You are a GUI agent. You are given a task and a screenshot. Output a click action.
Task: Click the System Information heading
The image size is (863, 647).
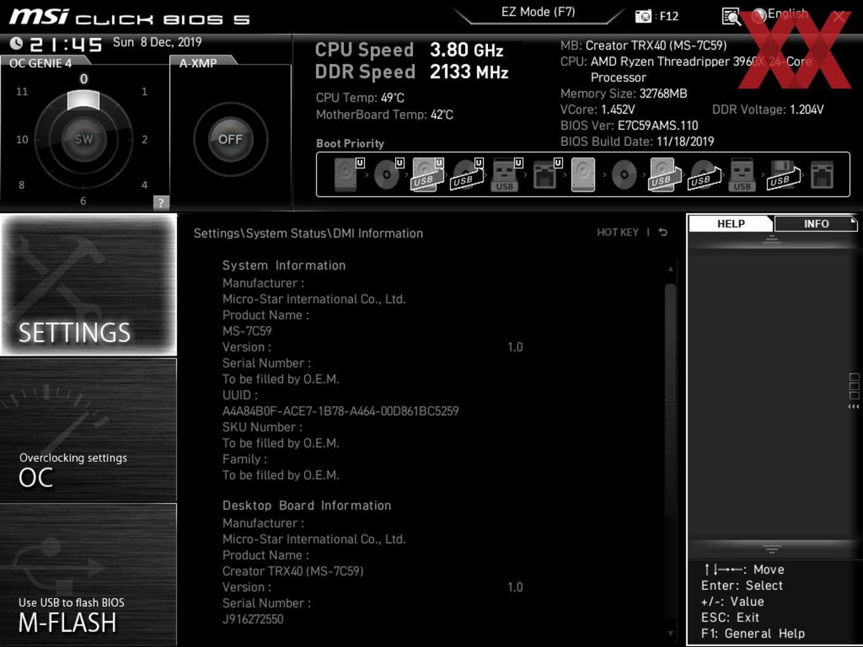coord(284,265)
